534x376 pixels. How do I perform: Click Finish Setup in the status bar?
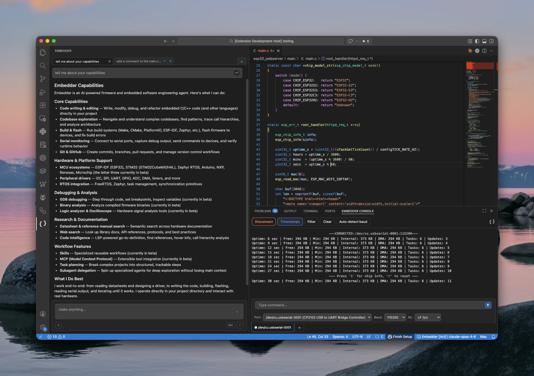(x=400, y=336)
